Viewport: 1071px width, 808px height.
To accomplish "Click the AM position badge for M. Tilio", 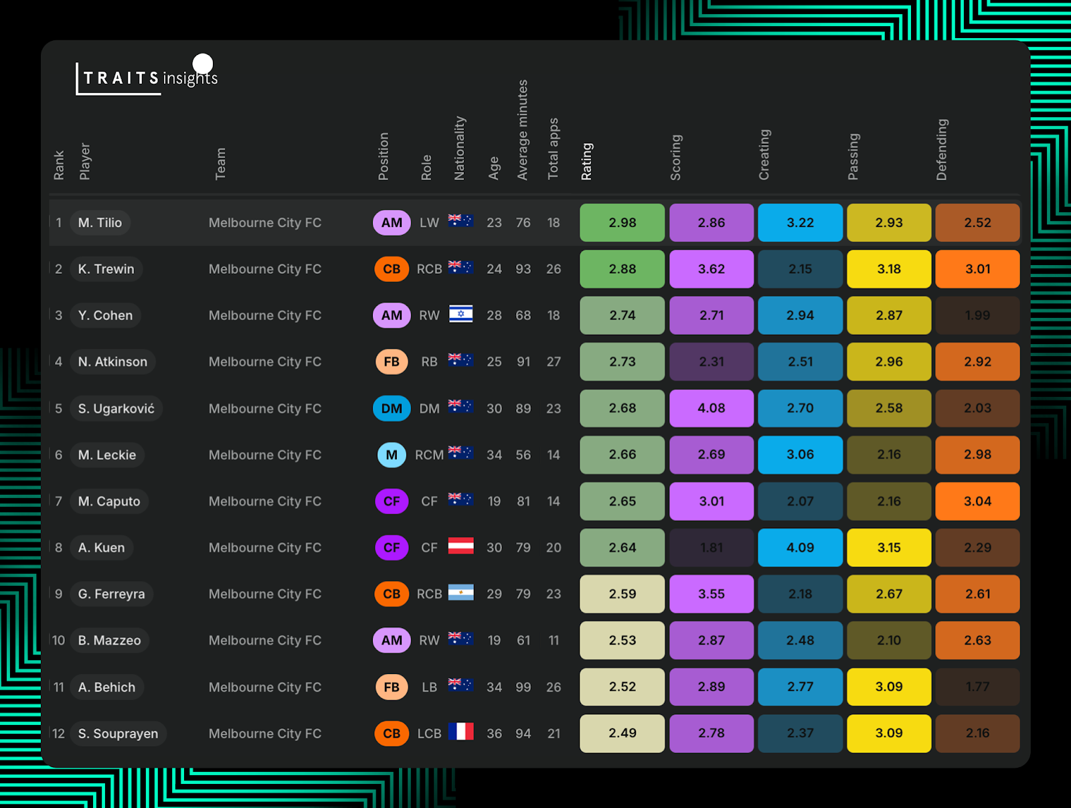I will pos(392,223).
